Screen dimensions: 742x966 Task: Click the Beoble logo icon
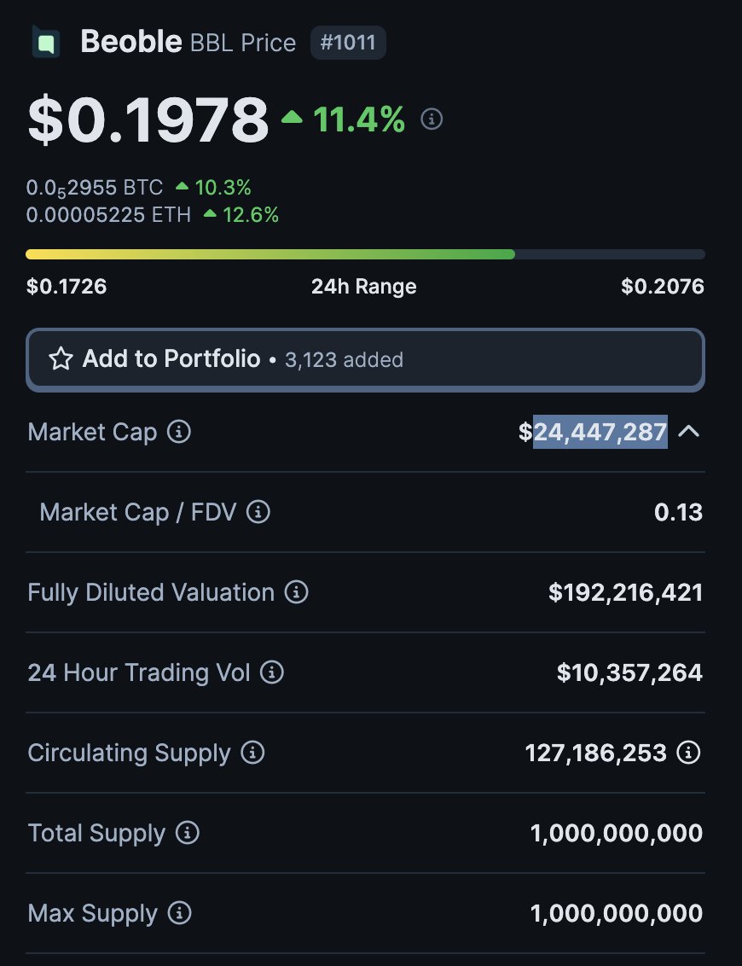tap(45, 42)
